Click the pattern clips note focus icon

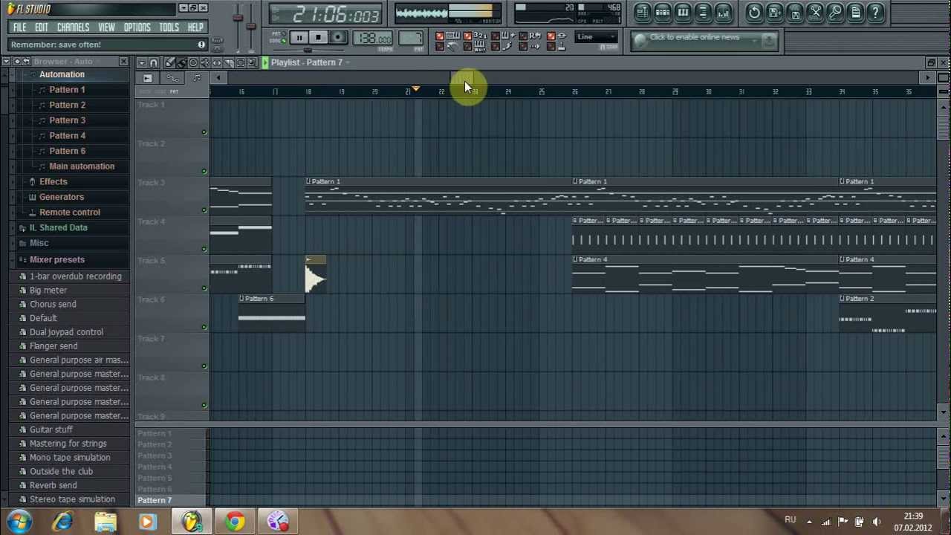[x=197, y=78]
